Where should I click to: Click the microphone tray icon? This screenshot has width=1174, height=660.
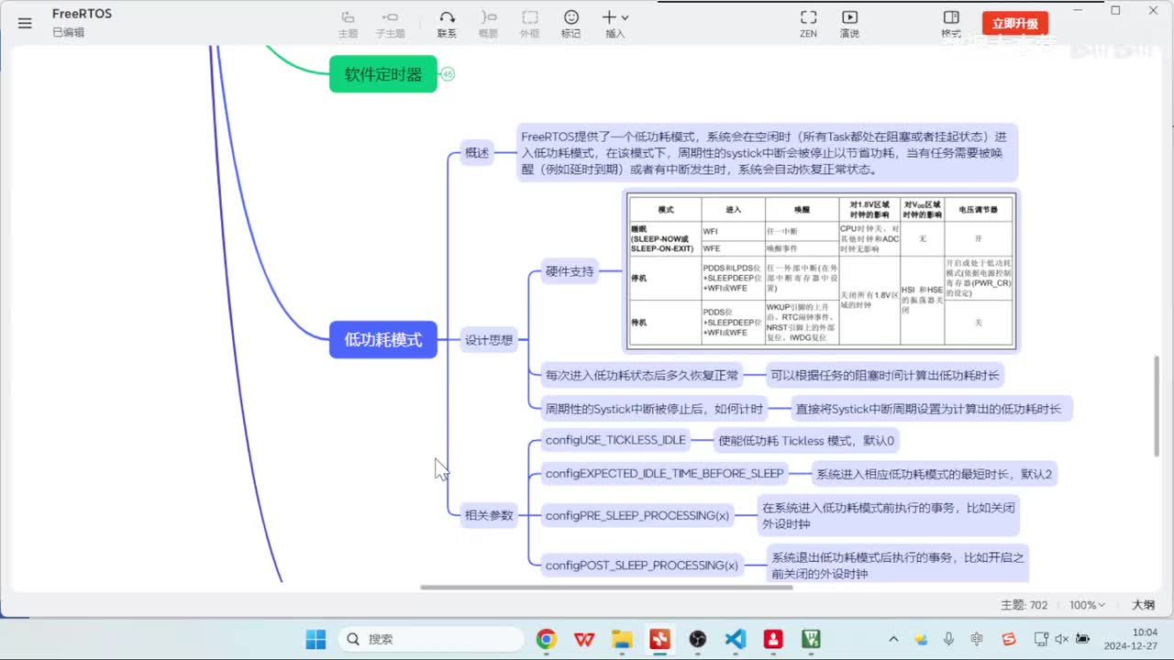[x=948, y=639]
